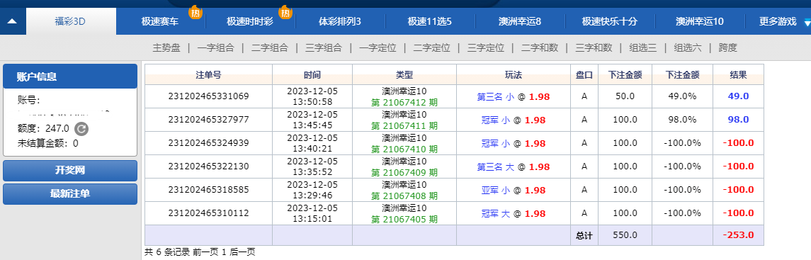The width and height of the screenshot is (811, 260).
Task: Select the 跨度 submenu item
Action: 727,48
